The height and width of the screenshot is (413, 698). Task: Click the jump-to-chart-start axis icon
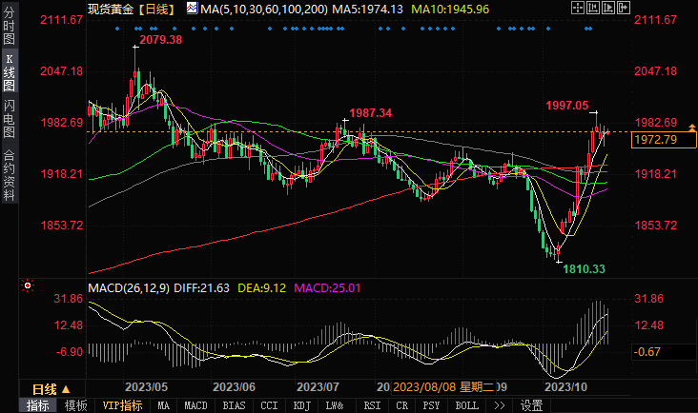tap(593, 8)
